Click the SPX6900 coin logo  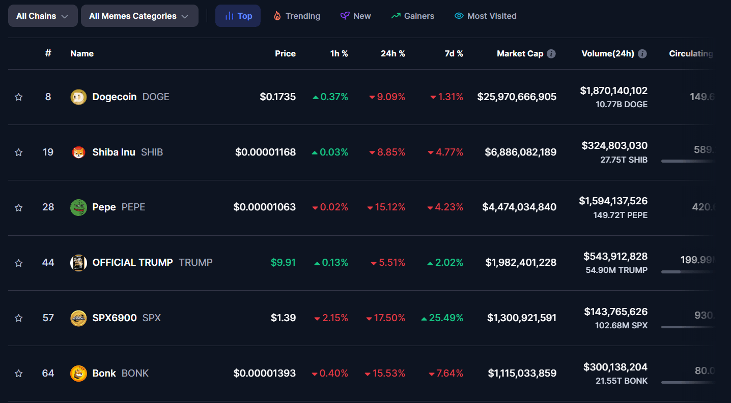click(78, 318)
